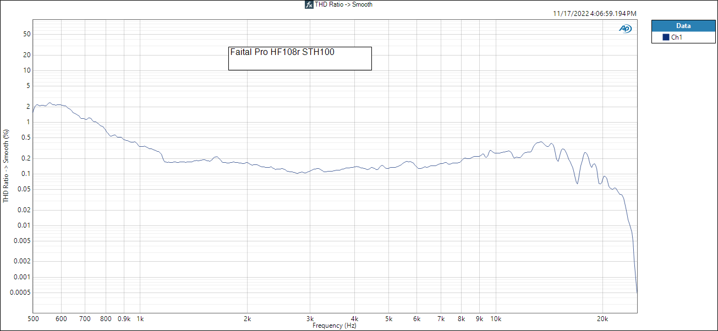This screenshot has height=331, width=718.
Task: Click the 50 value on the vertical axis
Action: pos(26,34)
